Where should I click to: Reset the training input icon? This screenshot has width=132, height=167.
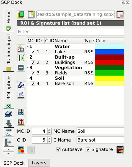tap(120, 14)
